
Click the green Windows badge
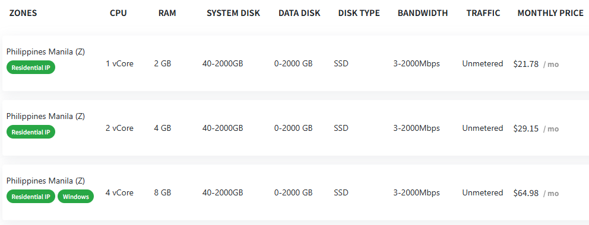tap(75, 197)
